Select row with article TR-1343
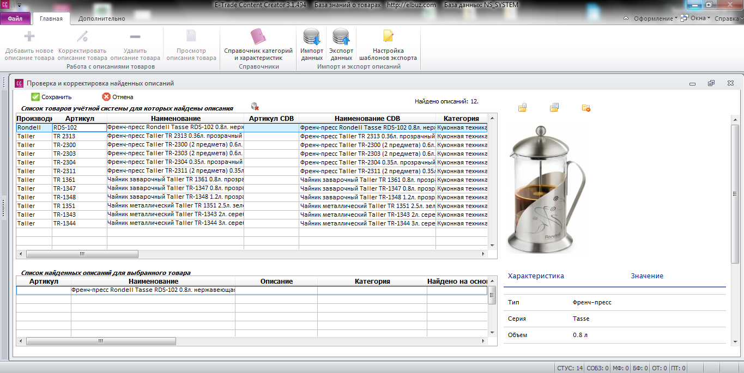This screenshot has width=744, height=373. click(251, 215)
